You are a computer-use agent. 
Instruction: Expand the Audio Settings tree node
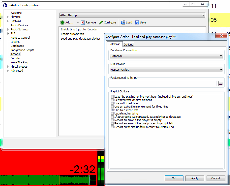click(x=8, y=29)
